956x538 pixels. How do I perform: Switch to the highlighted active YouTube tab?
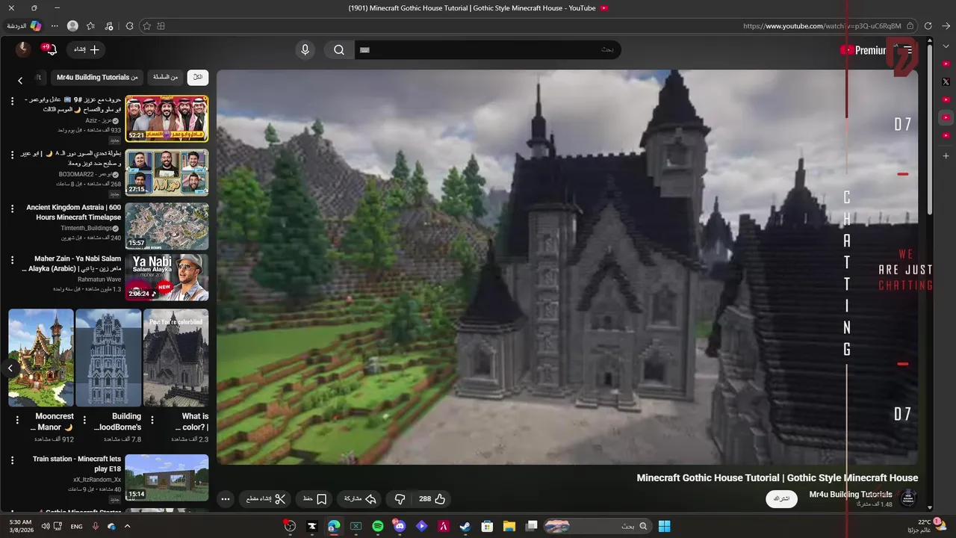click(x=946, y=117)
